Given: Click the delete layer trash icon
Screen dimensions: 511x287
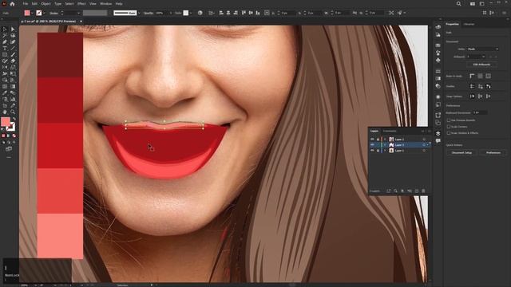Looking at the screenshot, I should pos(423,191).
